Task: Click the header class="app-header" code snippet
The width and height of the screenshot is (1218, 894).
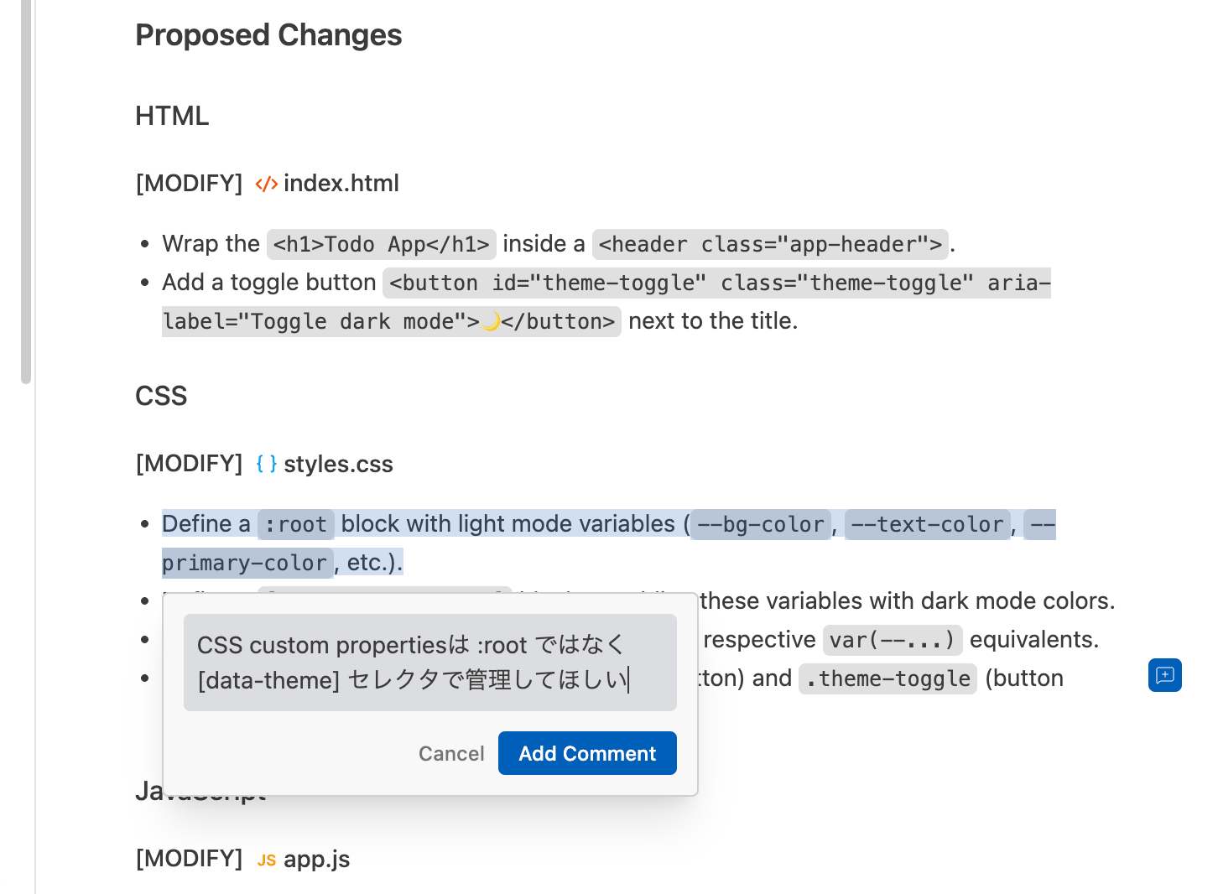Action: (770, 244)
